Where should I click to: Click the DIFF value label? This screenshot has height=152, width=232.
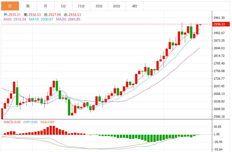pos(30,122)
